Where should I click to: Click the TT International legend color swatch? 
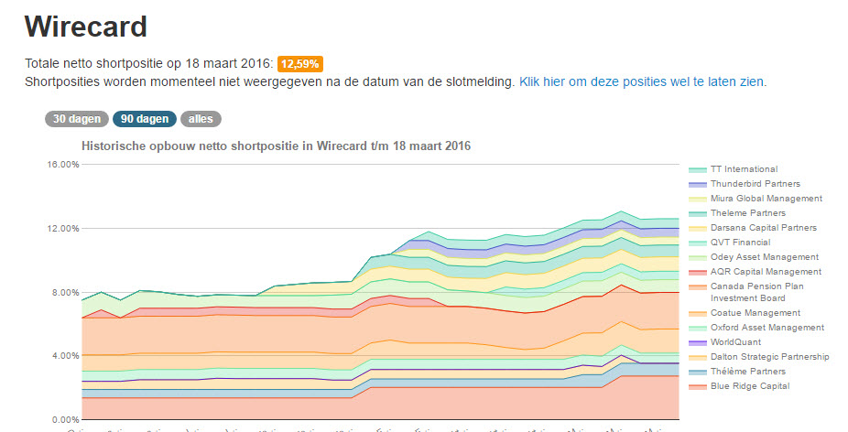pyautogui.click(x=696, y=169)
